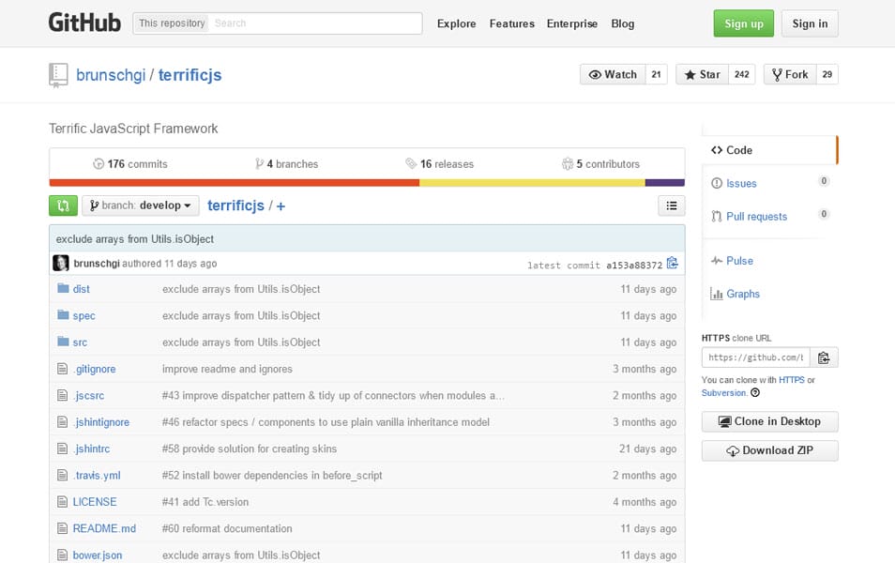
Task: Click the Issues exclamation icon
Action: click(x=717, y=183)
